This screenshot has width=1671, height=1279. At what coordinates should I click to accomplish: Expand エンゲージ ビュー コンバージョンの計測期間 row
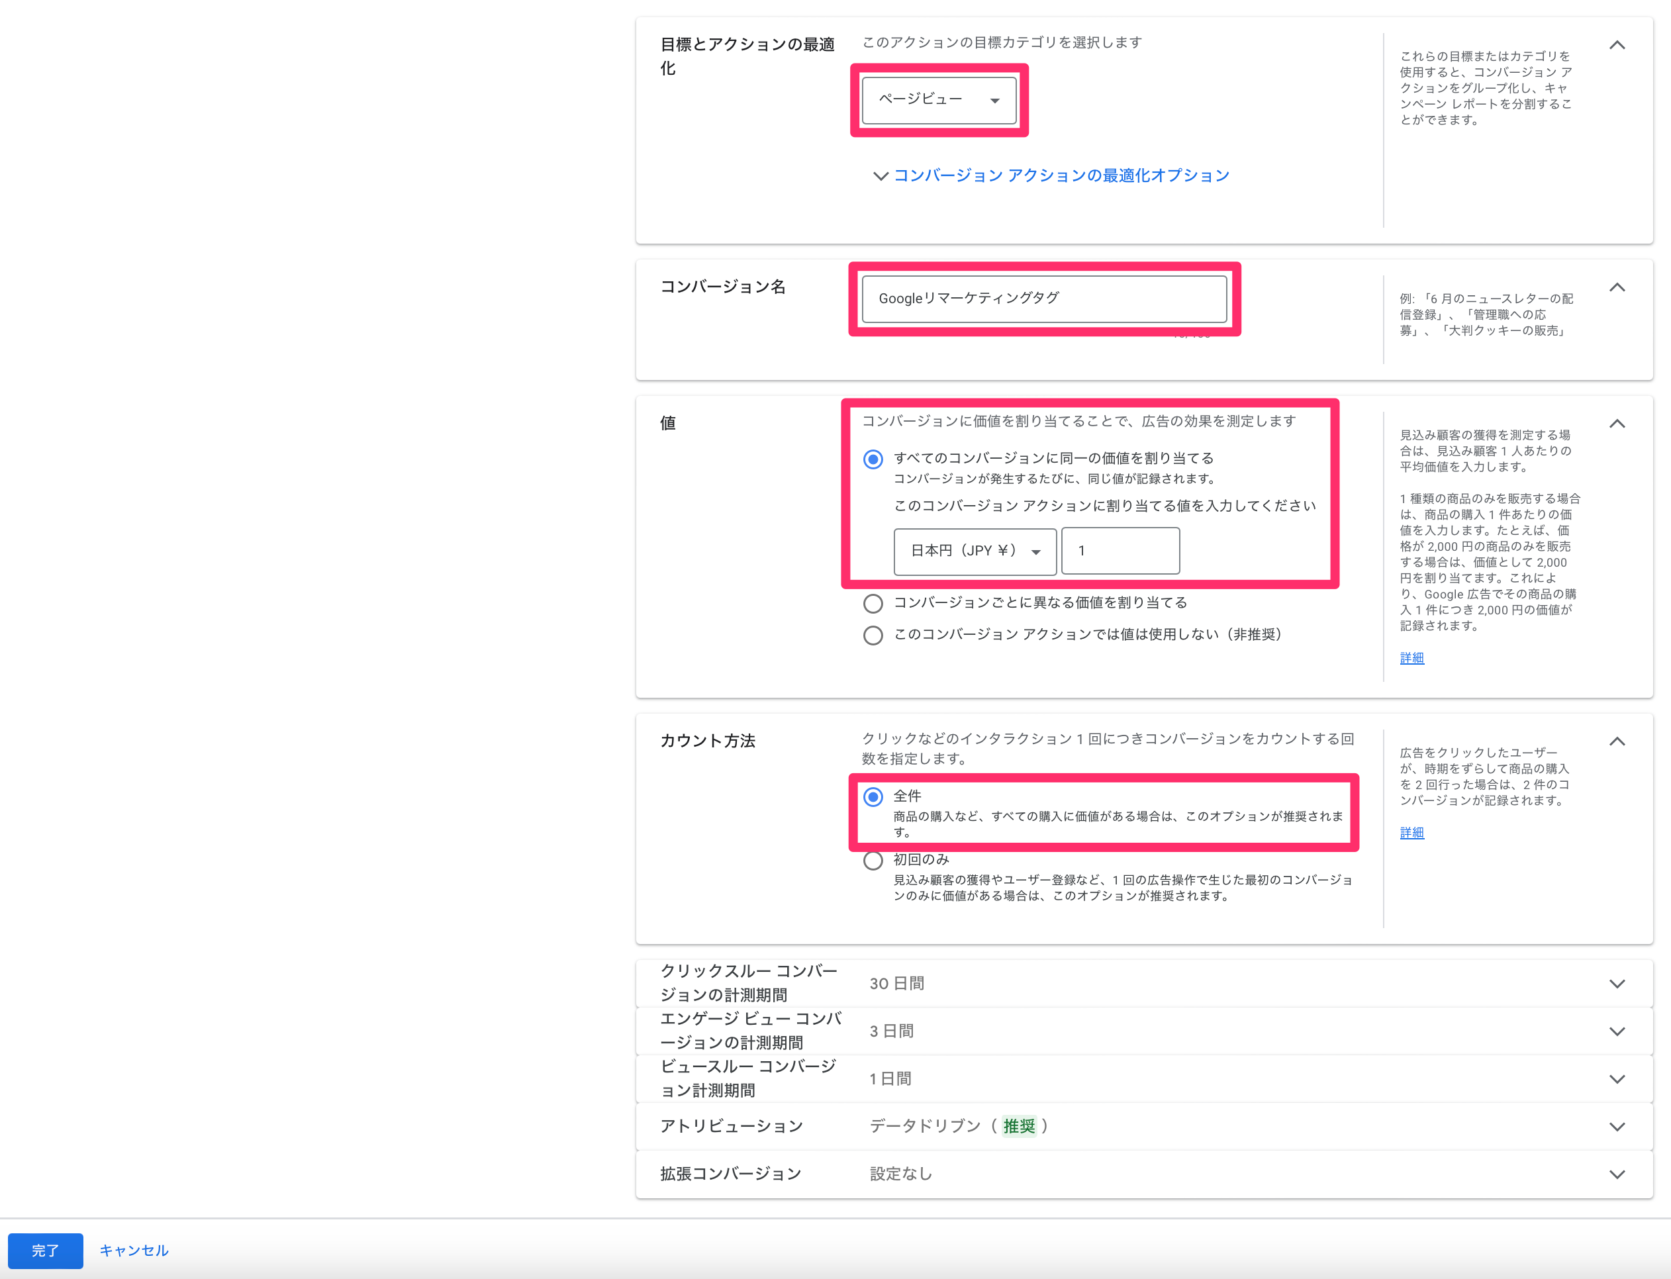1144,1031
